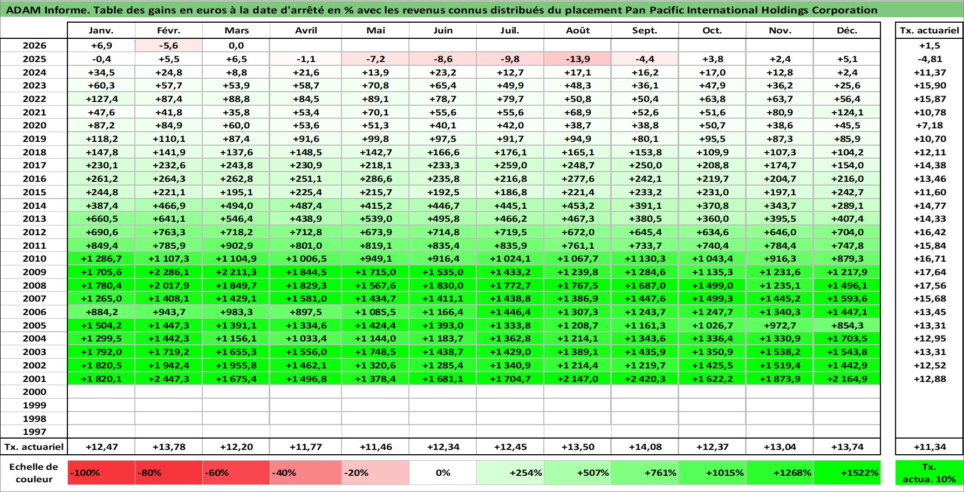This screenshot has height=492, width=964.
Task: Select the +763,3 cell for February 2012
Action: click(169, 232)
